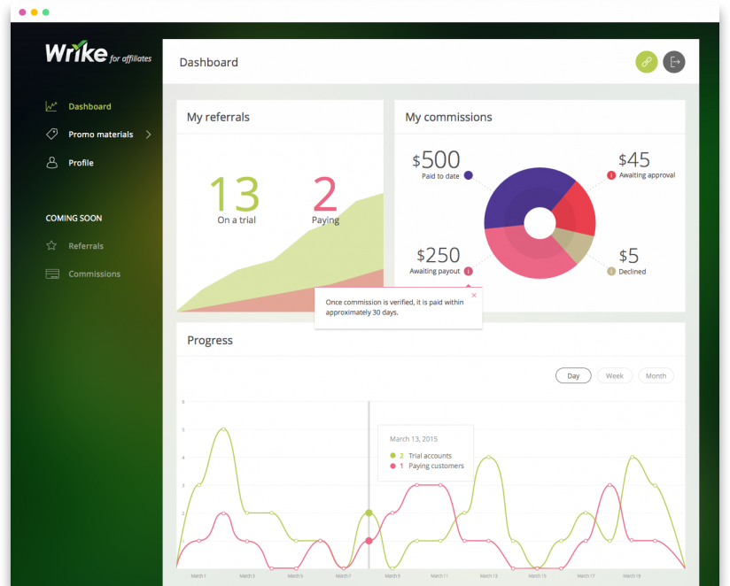Click the Dashboard chart icon in sidebar
Viewport: 730px width, 586px height.
coord(52,106)
